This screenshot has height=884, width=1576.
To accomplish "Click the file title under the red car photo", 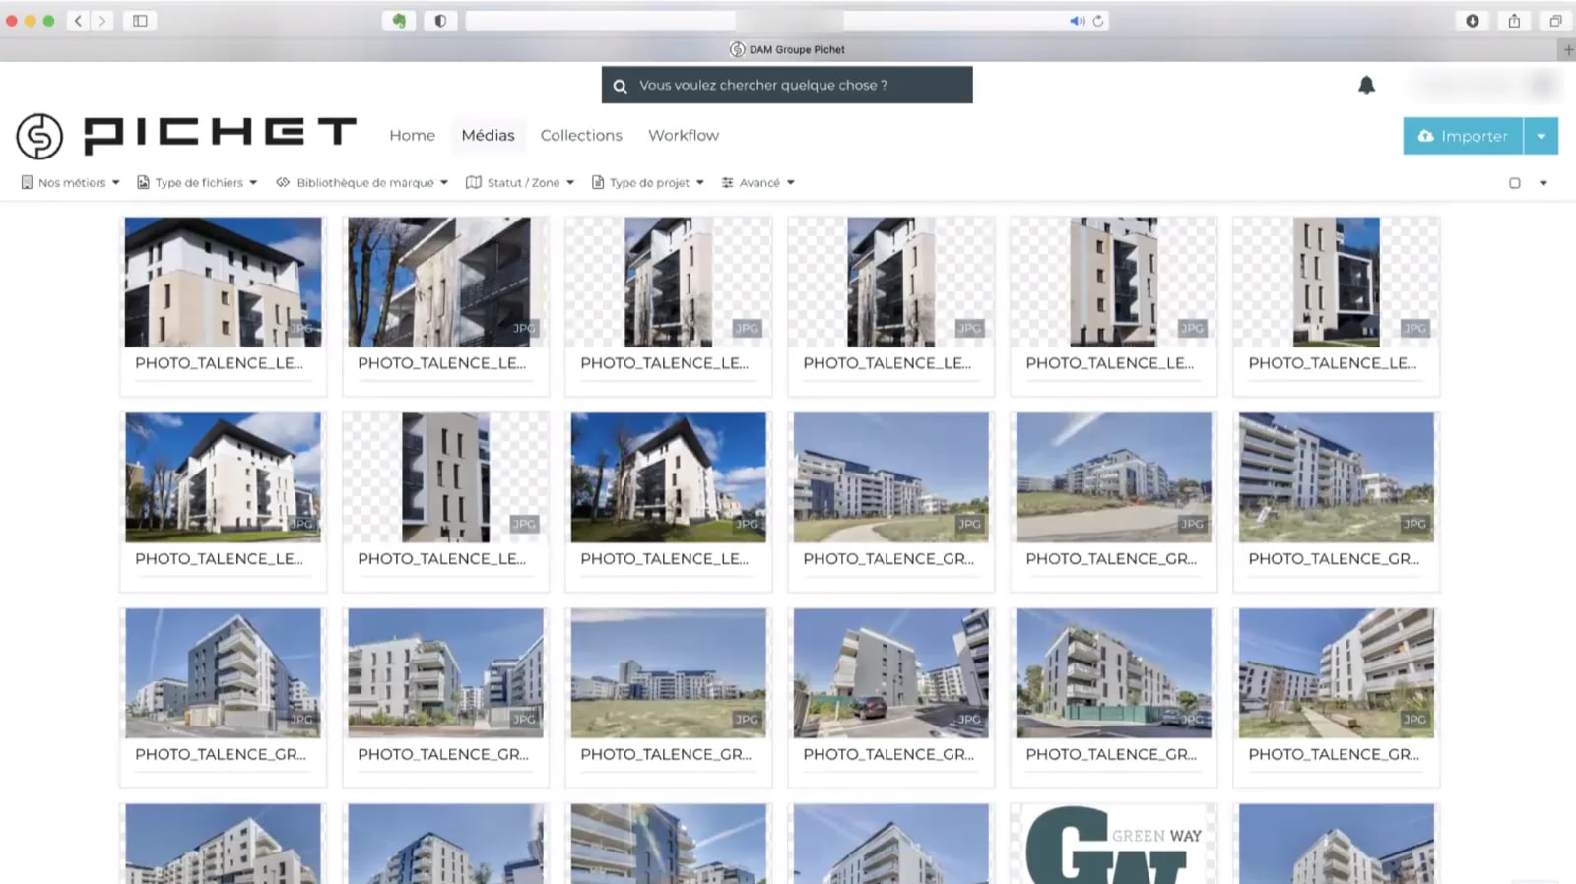I will pyautogui.click(x=887, y=754).
